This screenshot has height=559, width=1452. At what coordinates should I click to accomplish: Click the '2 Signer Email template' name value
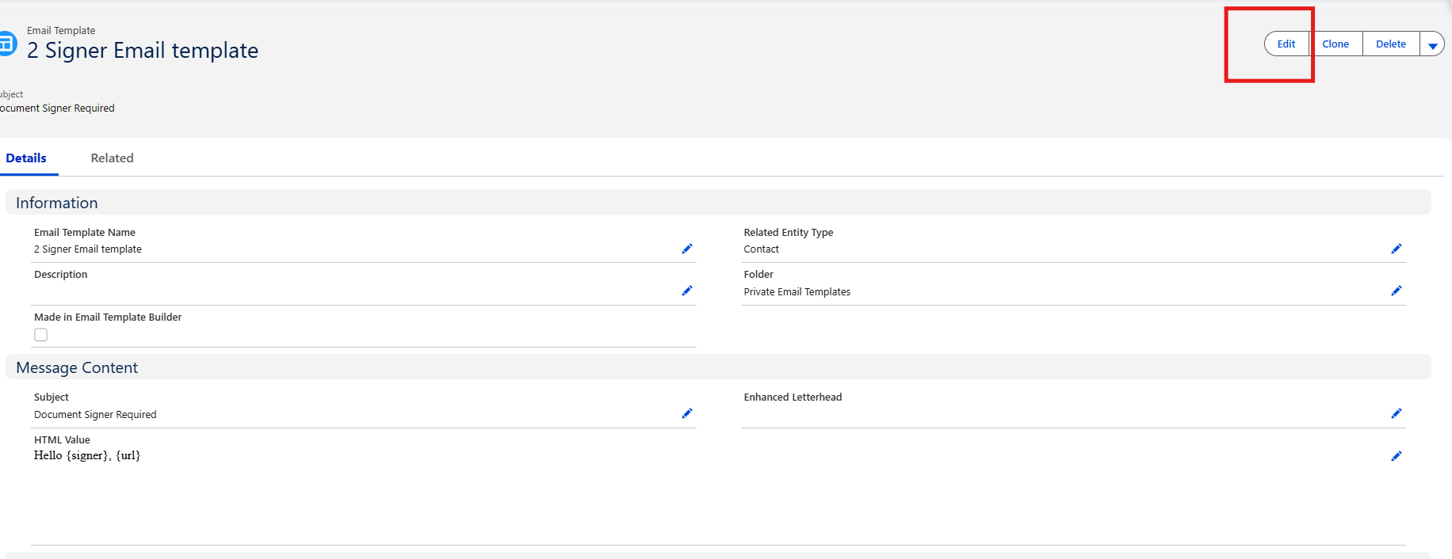click(x=88, y=249)
